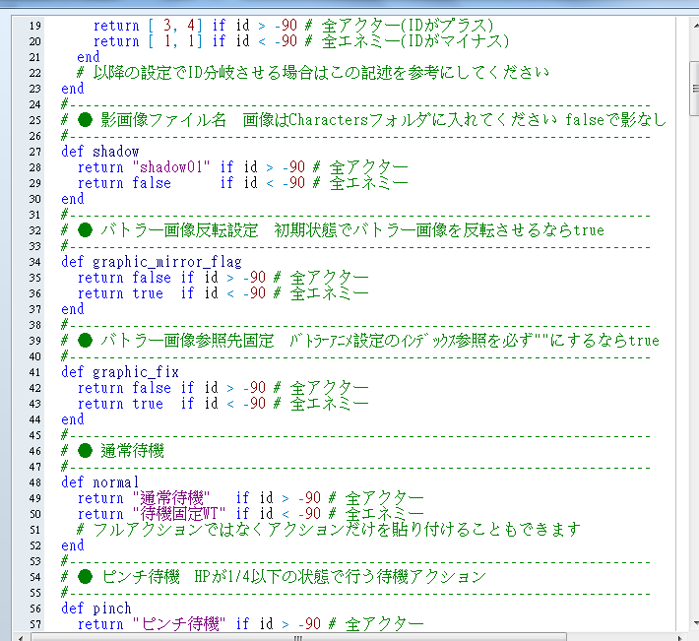The image size is (699, 641).
Task: Click 'return false' on line 29
Action: pyautogui.click(x=124, y=183)
